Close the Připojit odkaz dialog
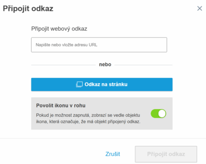 (200, 8)
